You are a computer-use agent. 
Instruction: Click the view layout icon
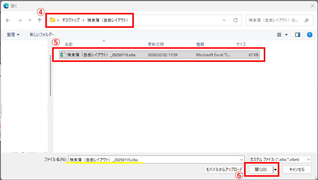click(x=279, y=35)
